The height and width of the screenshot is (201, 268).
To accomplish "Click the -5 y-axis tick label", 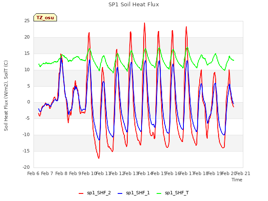I will pos(28,119).
